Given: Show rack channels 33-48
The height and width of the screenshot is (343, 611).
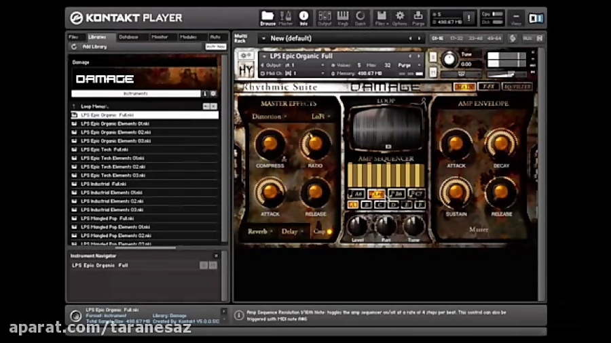Looking at the screenshot, I should [475, 38].
